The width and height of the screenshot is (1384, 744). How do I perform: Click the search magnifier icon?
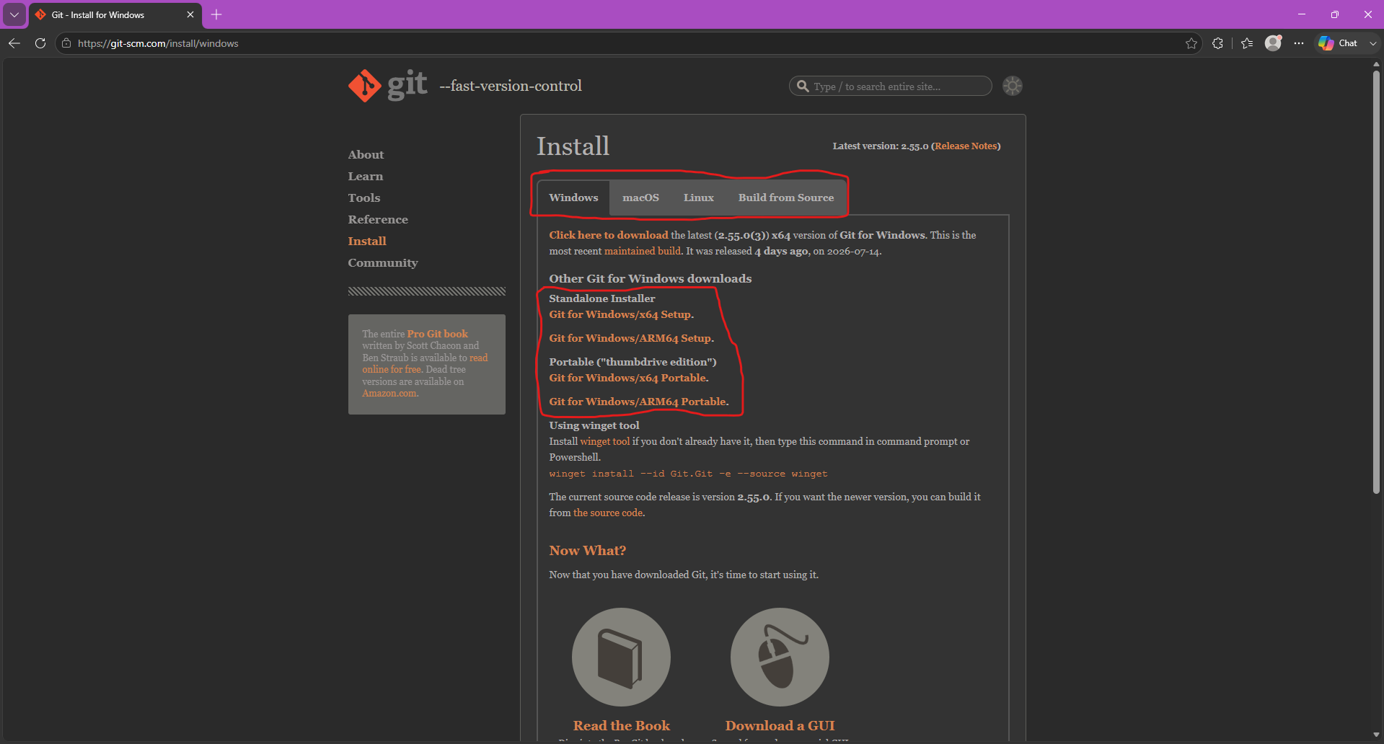(803, 87)
